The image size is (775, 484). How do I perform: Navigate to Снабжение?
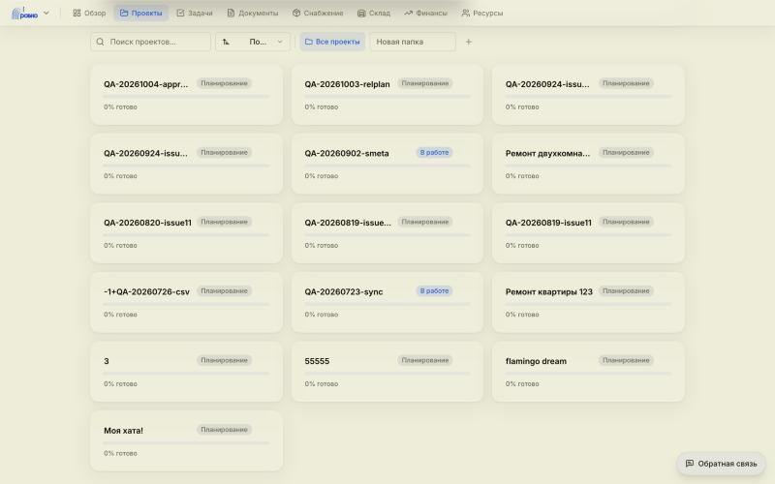[x=318, y=14]
